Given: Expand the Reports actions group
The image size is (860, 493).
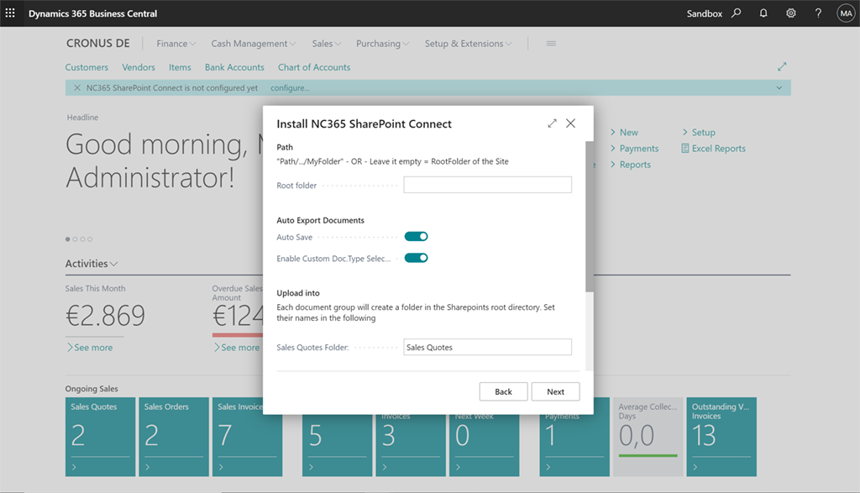Looking at the screenshot, I should click(630, 164).
